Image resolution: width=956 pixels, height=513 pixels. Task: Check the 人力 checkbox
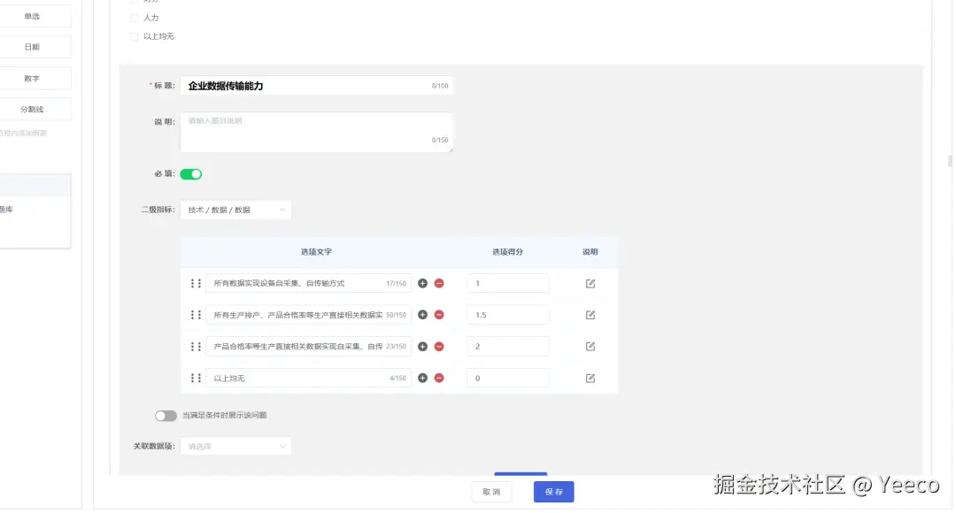(135, 18)
